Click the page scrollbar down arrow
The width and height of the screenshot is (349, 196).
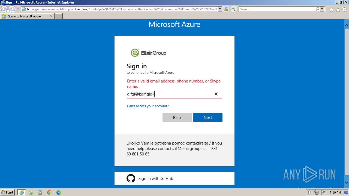click(347, 183)
